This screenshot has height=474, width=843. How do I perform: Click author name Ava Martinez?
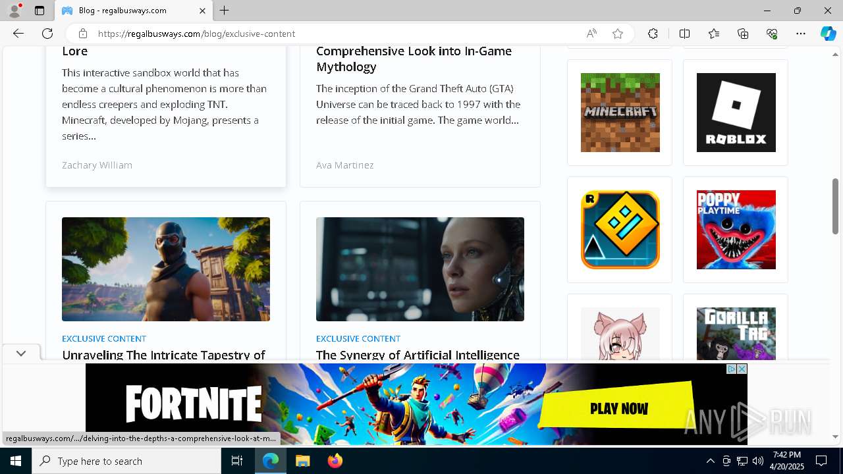344,165
